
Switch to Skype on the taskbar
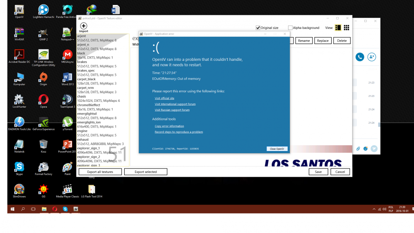(x=65, y=209)
